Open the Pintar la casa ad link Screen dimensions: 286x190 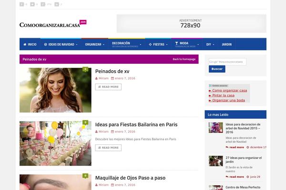222,95
